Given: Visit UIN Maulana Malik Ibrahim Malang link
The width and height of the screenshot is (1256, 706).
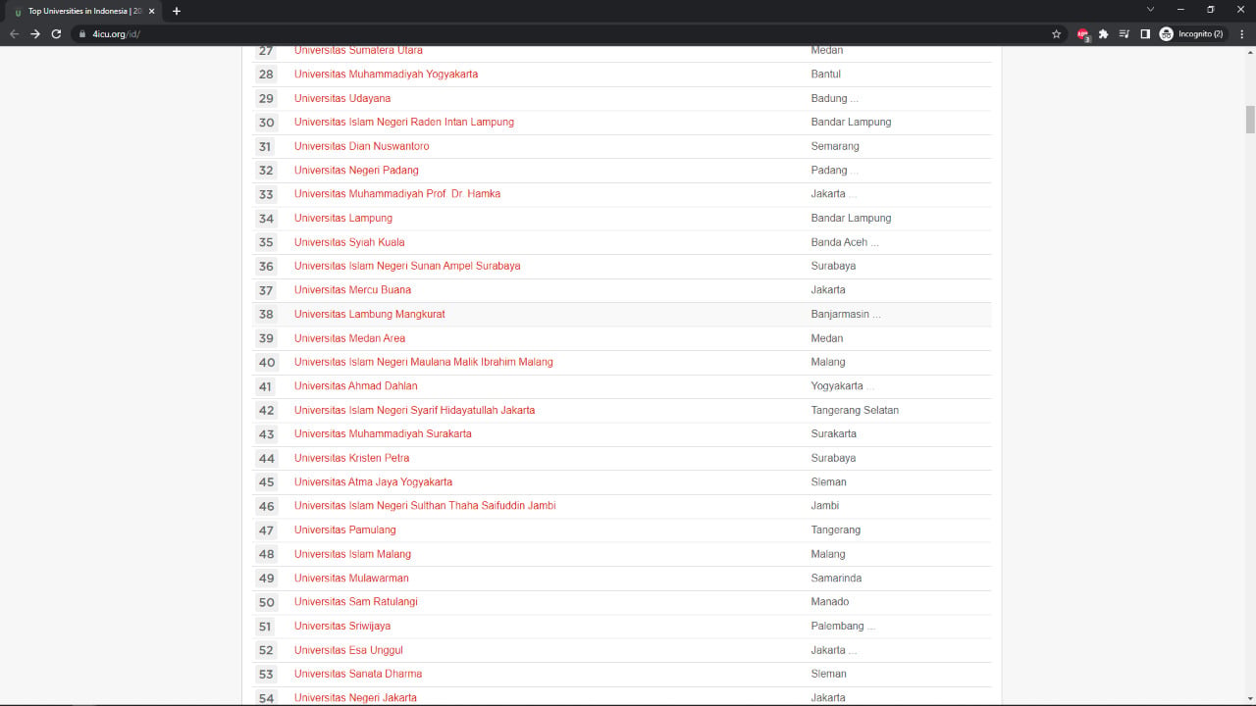Looking at the screenshot, I should click(424, 362).
